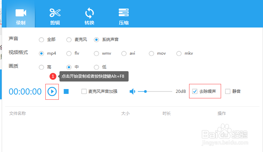The image size is (263, 152).
Task: Enable the 静音 mute checkbox
Action: tap(228, 91)
